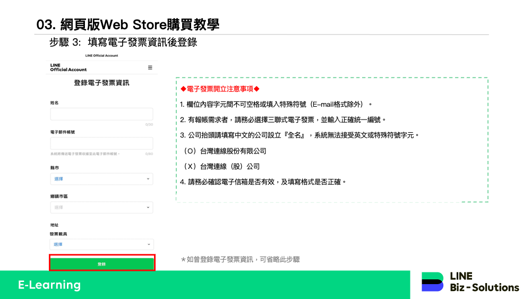Click the footnote about skipping this step
The image size is (531, 299).
coord(240,260)
